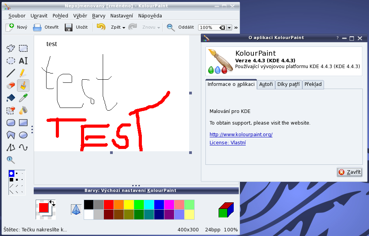Choose the large square brush shape
The width and height of the screenshot is (369, 236).
point(11,180)
